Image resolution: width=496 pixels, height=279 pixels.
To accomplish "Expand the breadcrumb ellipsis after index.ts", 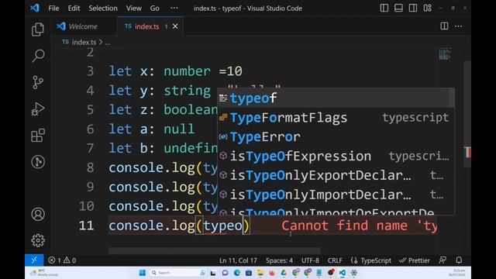I will pos(108,43).
